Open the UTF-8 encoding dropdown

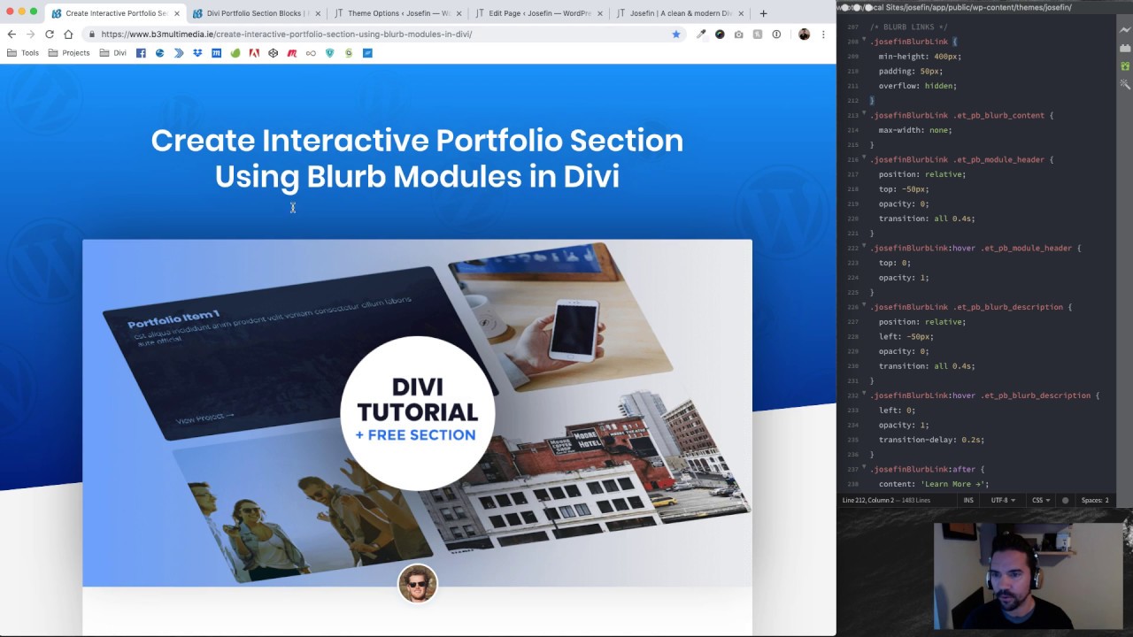tap(1002, 501)
